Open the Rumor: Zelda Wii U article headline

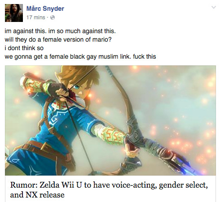109,189
